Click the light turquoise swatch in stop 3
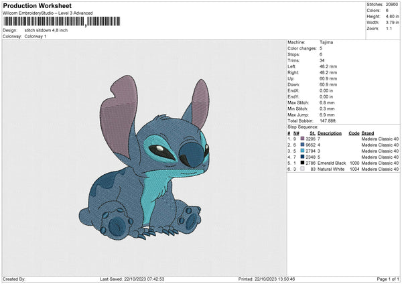Screen dimensions: 402x284 pyautogui.click(x=303, y=151)
